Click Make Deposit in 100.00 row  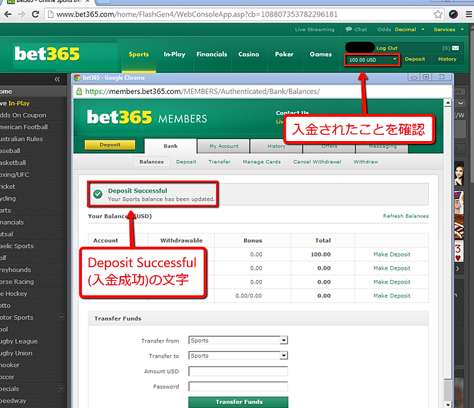click(x=392, y=254)
